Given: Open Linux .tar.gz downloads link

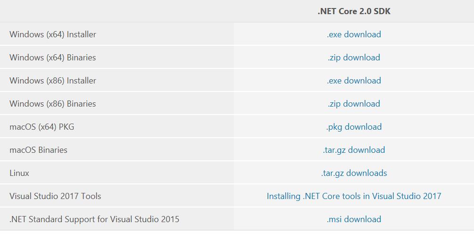Looking at the screenshot, I should [354, 173].
